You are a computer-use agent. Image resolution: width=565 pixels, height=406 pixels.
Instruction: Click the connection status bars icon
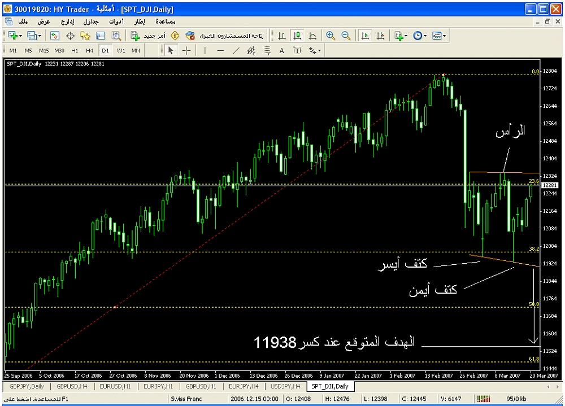(x=484, y=399)
